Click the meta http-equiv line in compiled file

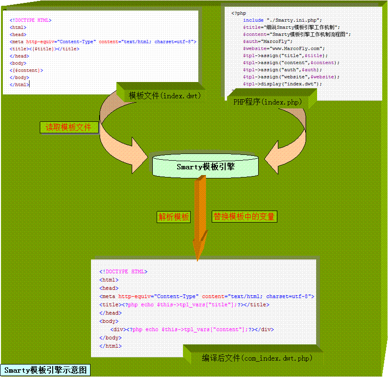tap(206, 296)
